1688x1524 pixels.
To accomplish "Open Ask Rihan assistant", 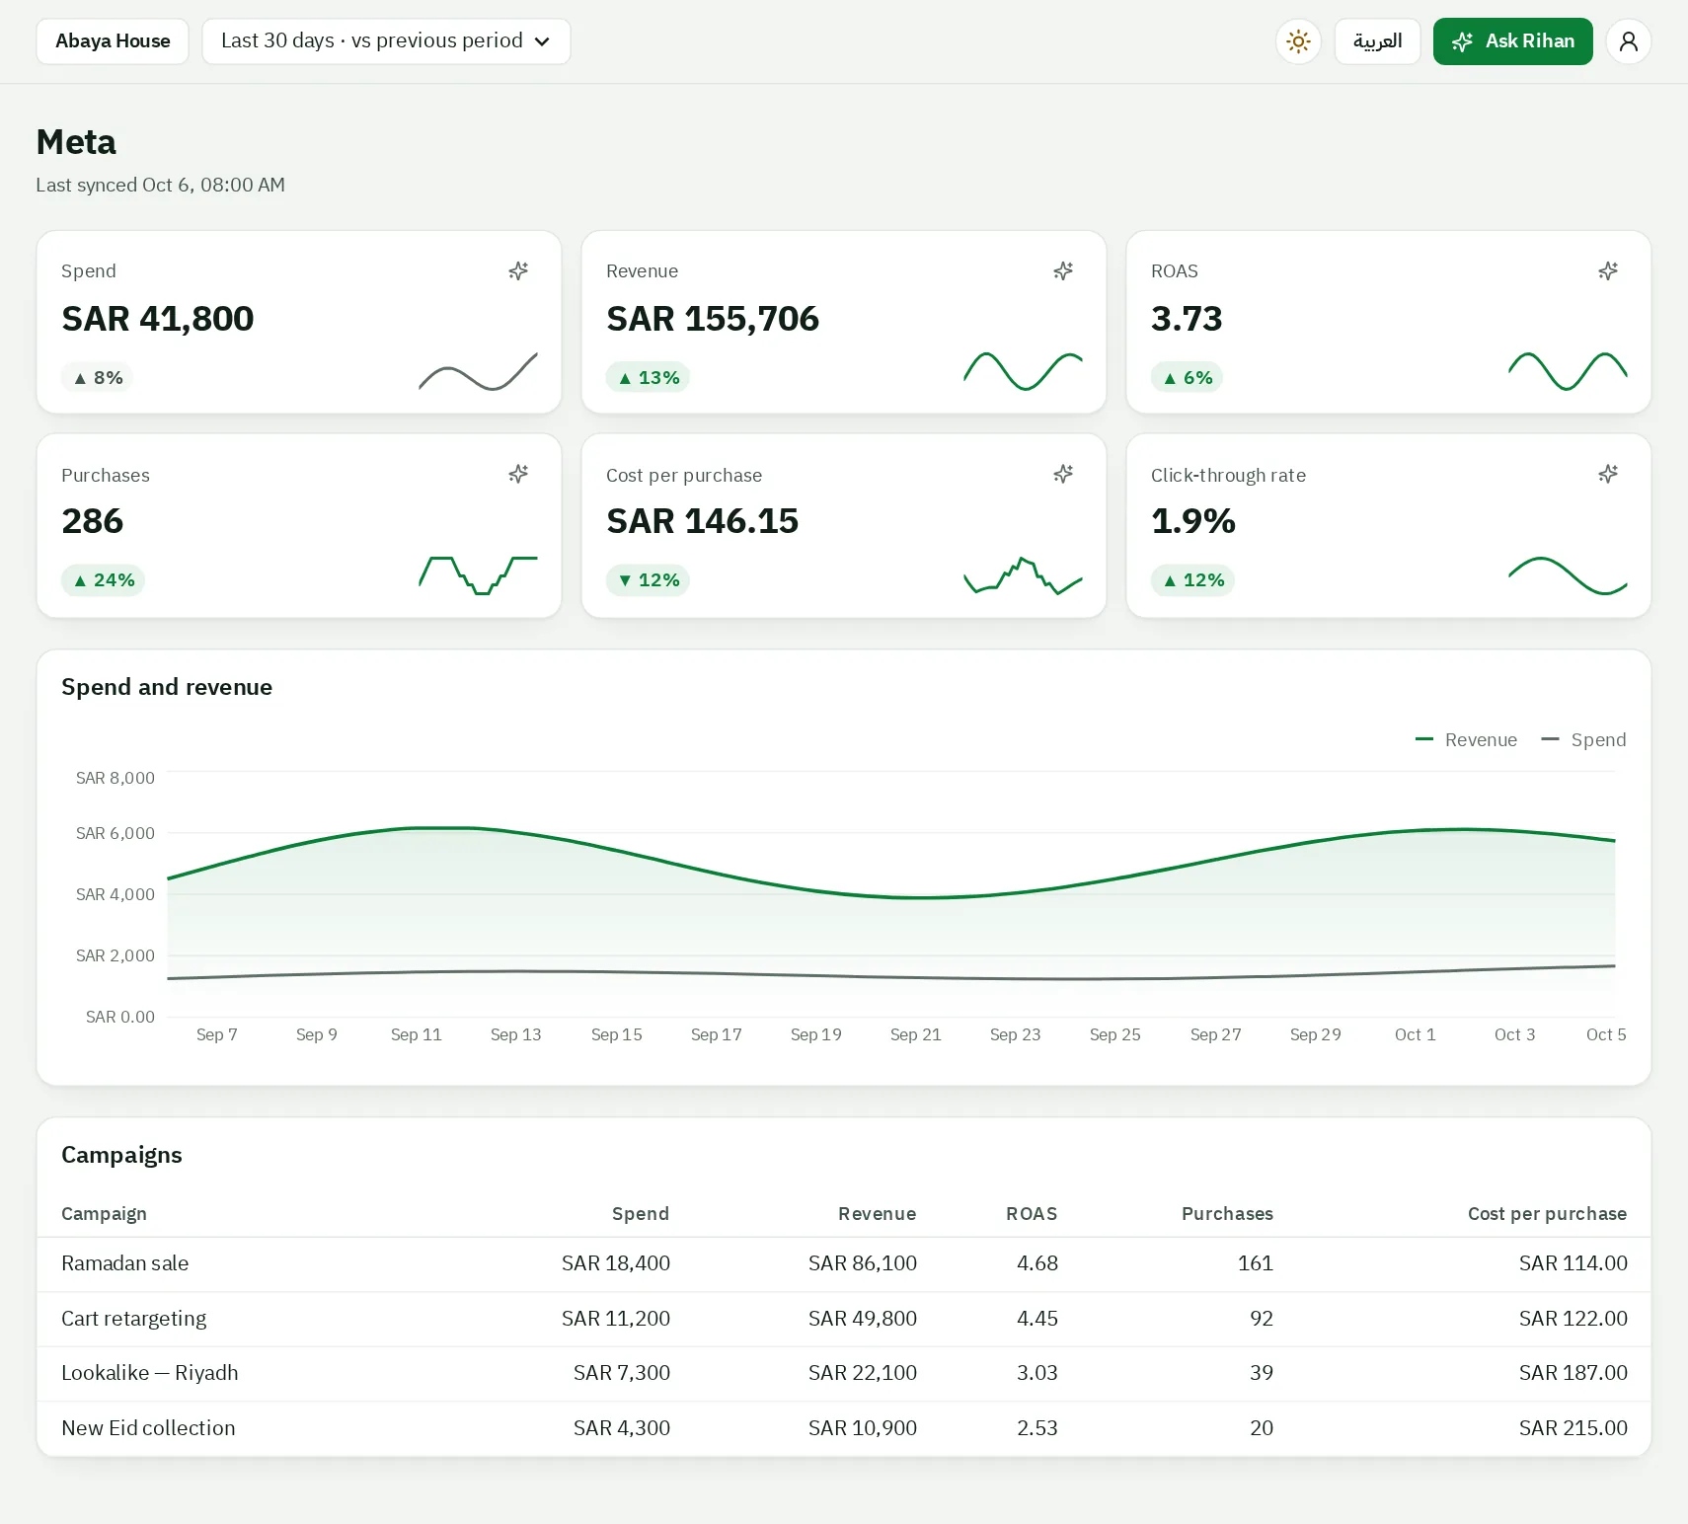I will click(x=1512, y=41).
